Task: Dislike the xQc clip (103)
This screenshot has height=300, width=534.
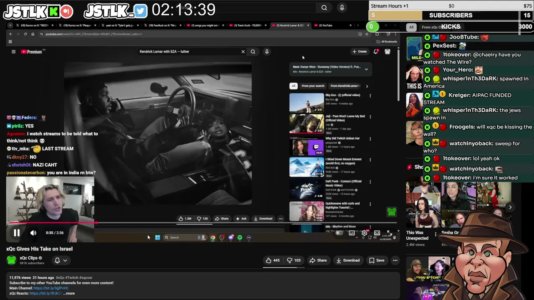Action: click(x=294, y=260)
